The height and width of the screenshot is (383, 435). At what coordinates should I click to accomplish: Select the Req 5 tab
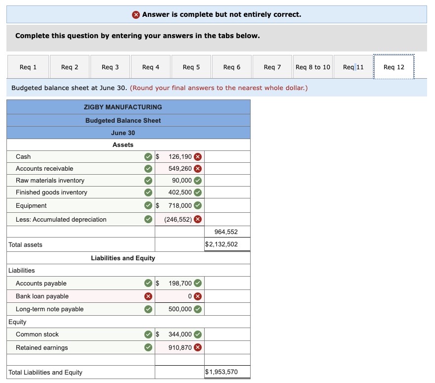[191, 67]
